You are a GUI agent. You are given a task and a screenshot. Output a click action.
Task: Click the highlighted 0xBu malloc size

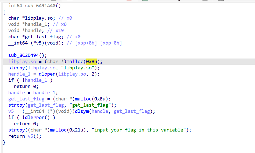click(91, 62)
